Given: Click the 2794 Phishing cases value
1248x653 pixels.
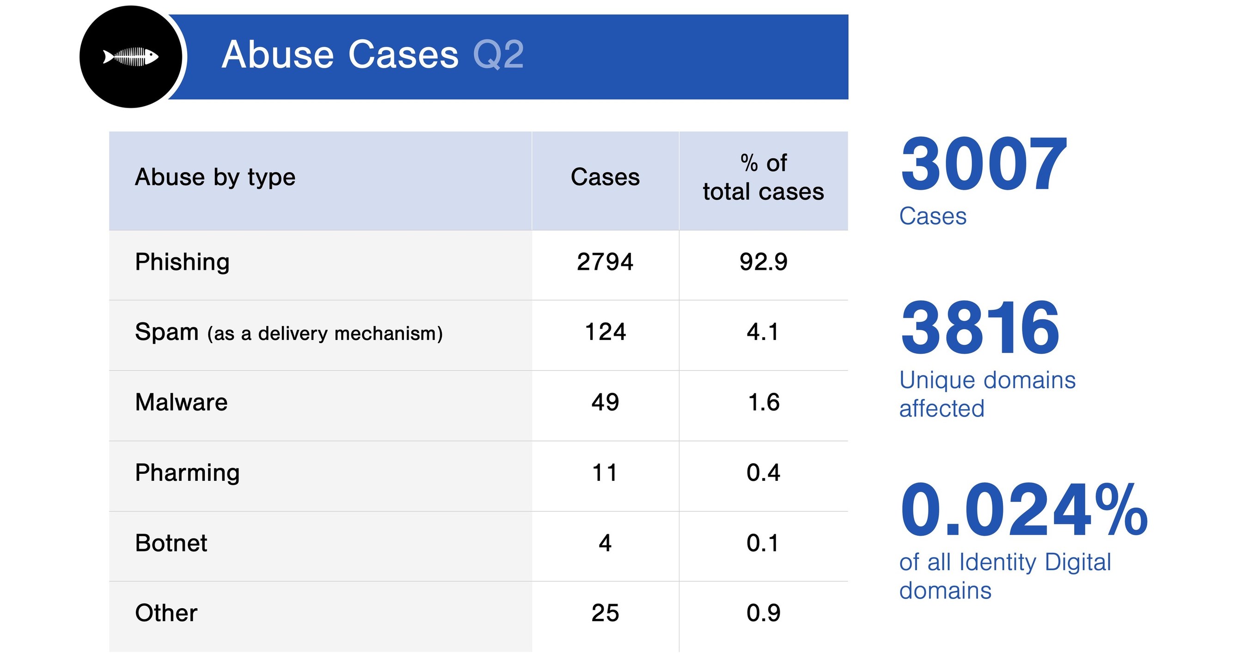Looking at the screenshot, I should point(606,263).
